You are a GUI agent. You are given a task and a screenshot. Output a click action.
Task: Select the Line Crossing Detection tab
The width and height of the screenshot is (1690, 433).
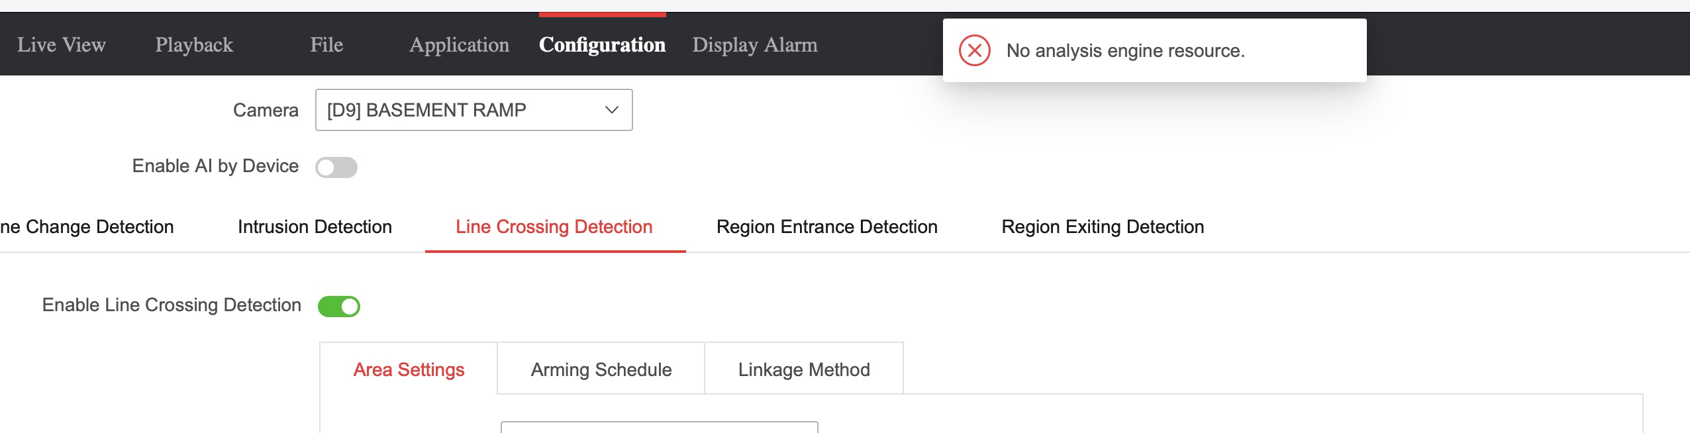[554, 227]
